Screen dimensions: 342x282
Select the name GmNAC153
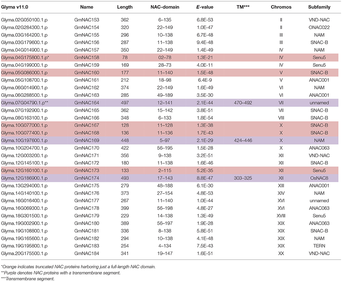(87, 20)
